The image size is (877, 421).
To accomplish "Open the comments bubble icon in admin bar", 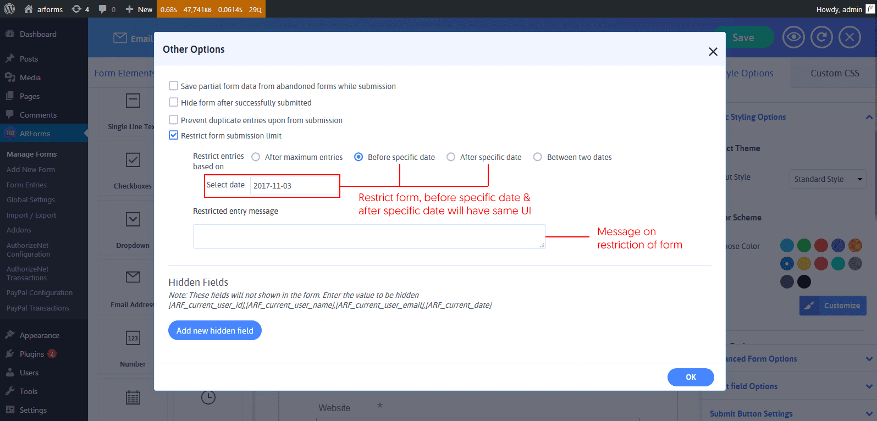I will (x=103, y=9).
